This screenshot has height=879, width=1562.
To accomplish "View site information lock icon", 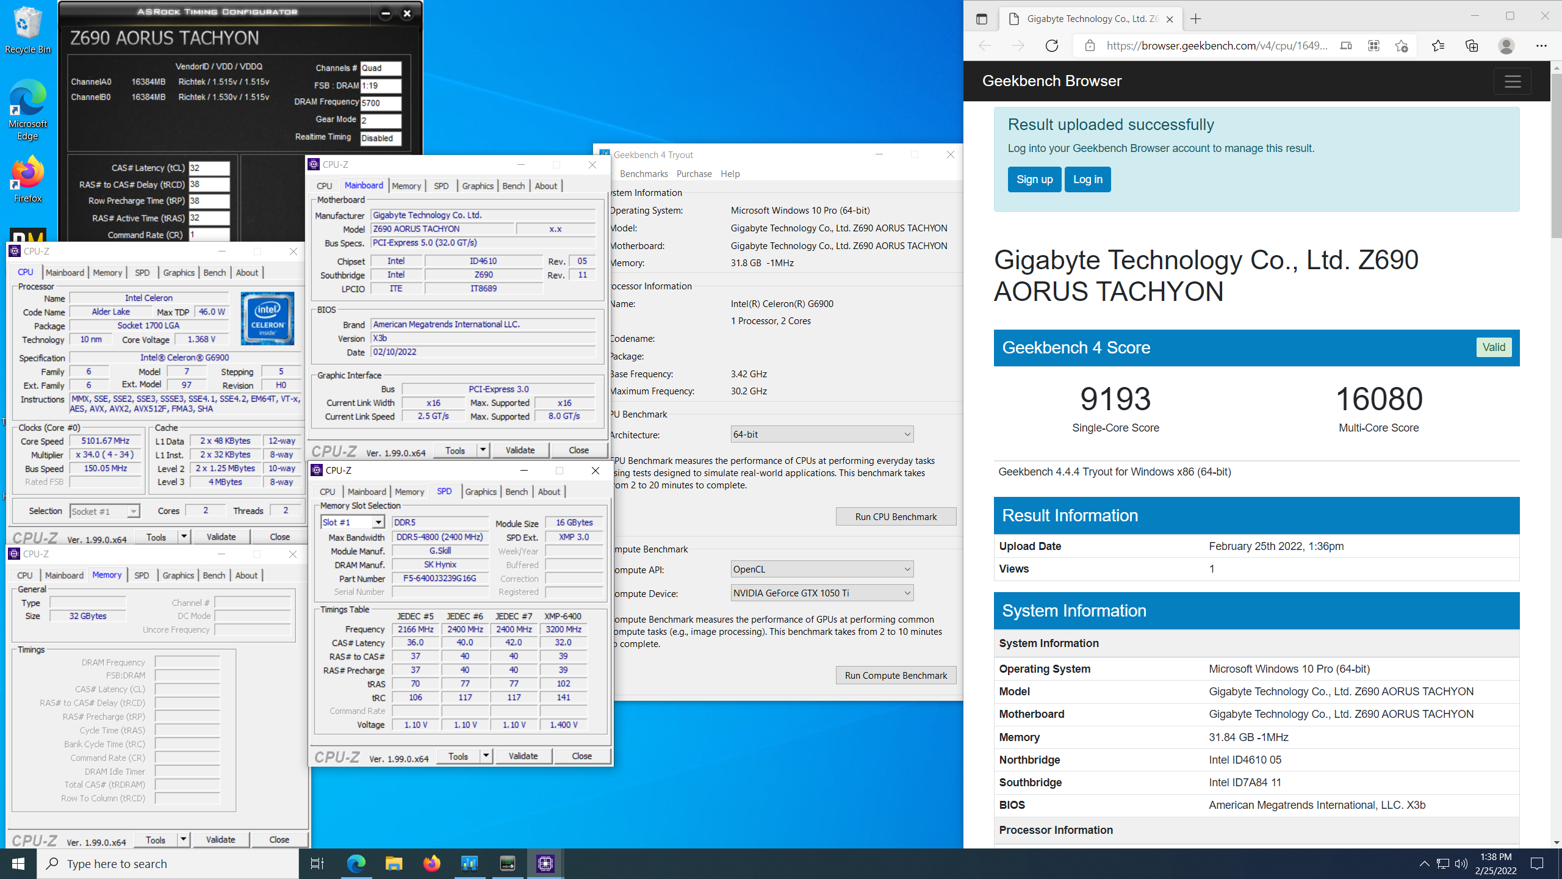I will [1090, 46].
